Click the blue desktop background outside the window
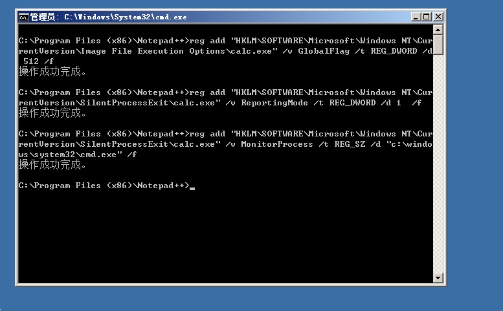The width and height of the screenshot is (503, 311). click(475, 160)
